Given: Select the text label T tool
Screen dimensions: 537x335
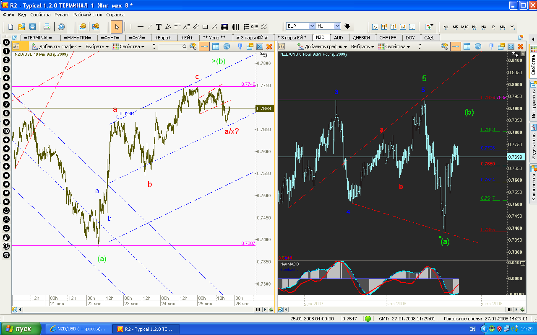Looking at the screenshot, I should coord(159,27).
